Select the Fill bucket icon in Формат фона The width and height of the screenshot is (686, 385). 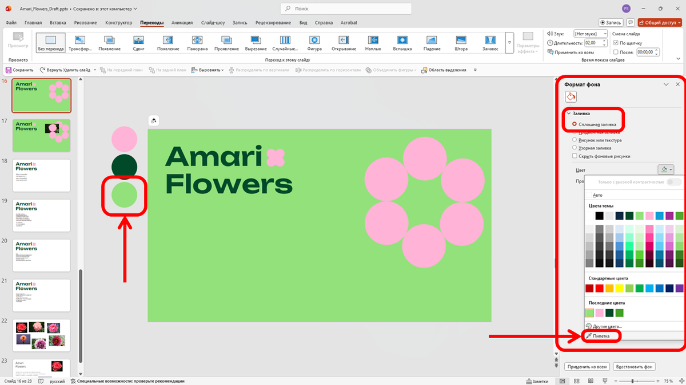570,96
